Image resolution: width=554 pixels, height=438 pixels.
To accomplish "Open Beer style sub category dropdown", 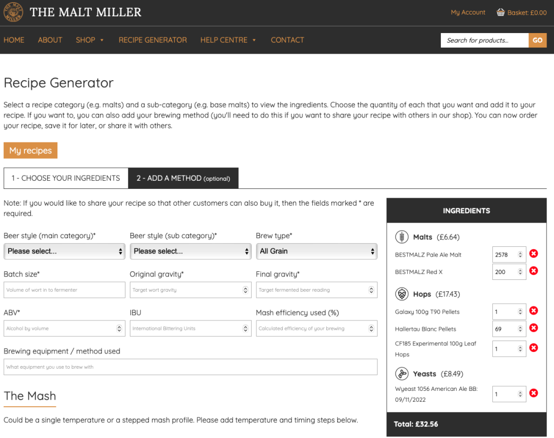I will tap(190, 251).
